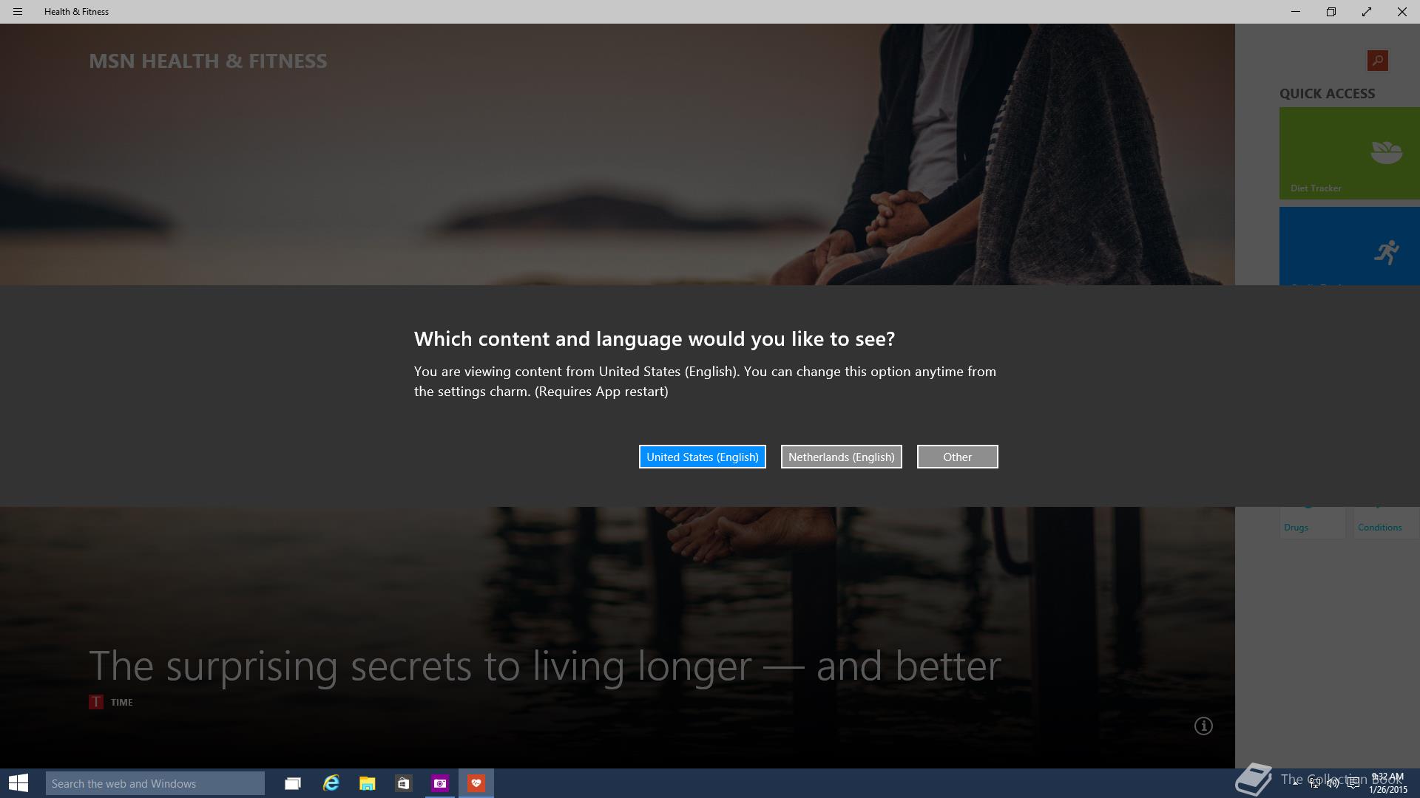Open the purple camera app on taskbar
Viewport: 1420px width, 798px height.
pyautogui.click(x=440, y=783)
